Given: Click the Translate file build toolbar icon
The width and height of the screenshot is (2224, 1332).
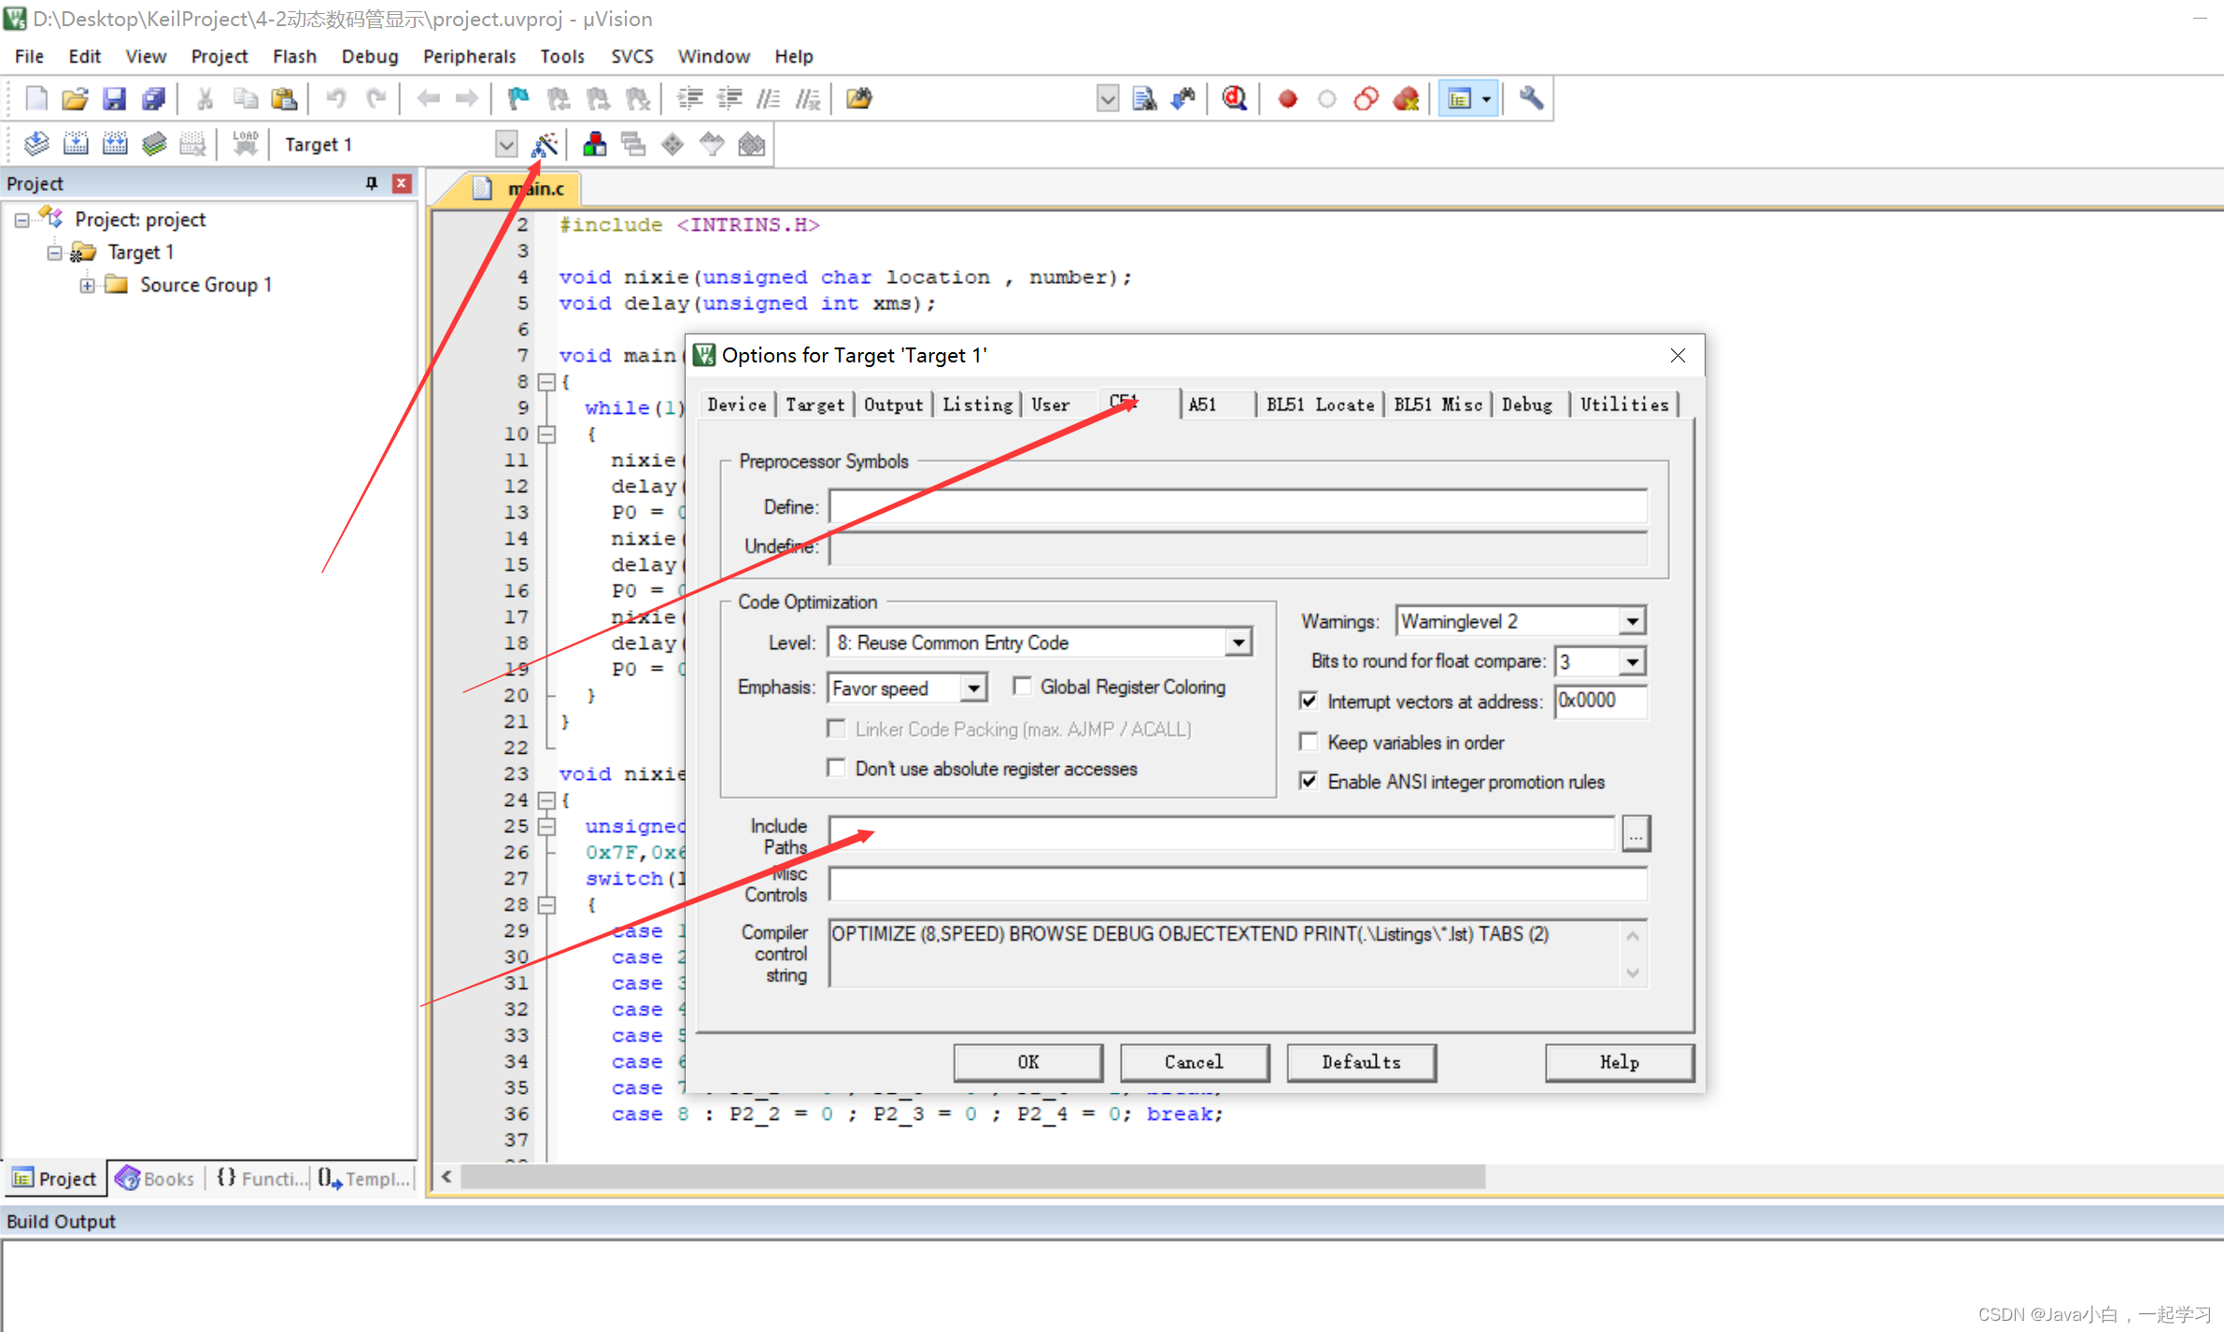Looking at the screenshot, I should [x=35, y=144].
